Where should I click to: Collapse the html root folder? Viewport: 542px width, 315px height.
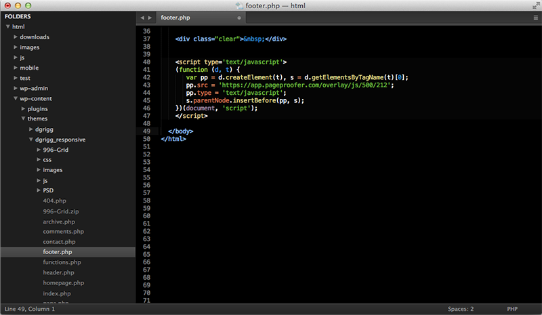8,26
